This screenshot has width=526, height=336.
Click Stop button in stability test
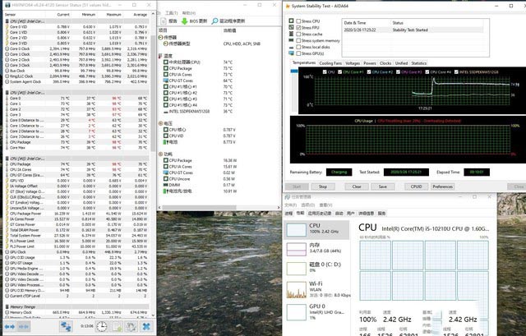pyautogui.click(x=323, y=186)
